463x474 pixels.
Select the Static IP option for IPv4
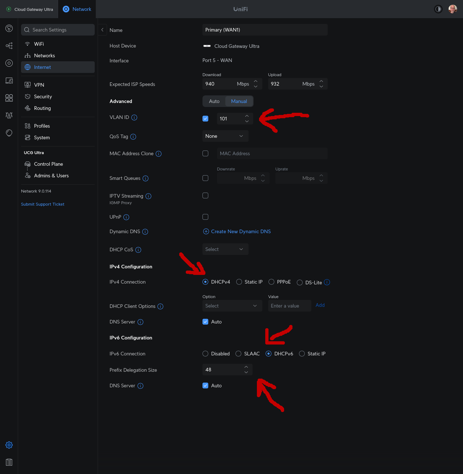pyautogui.click(x=239, y=282)
